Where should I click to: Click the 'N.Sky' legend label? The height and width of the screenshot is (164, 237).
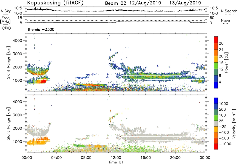click(x=6, y=11)
